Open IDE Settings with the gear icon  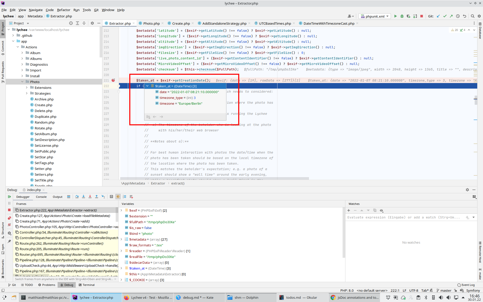pyautogui.click(x=479, y=16)
